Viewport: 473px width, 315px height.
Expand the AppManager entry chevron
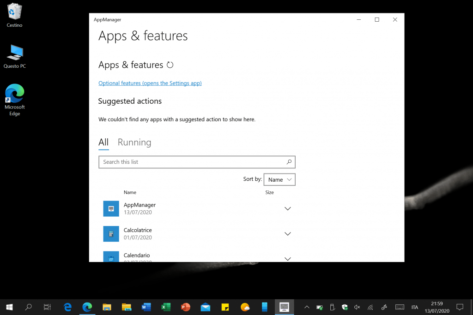click(x=287, y=208)
